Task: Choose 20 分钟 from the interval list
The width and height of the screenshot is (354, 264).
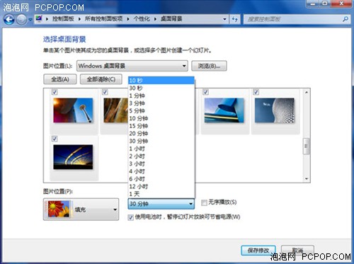Action: (161, 133)
